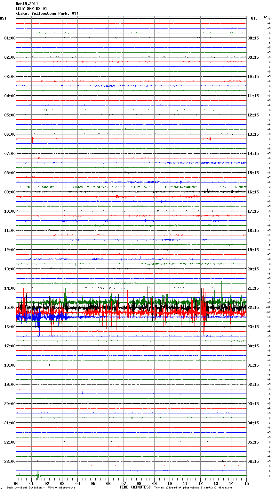272x492 pixels.
Task: Click the "14:00" MST time label
Action: point(10,288)
